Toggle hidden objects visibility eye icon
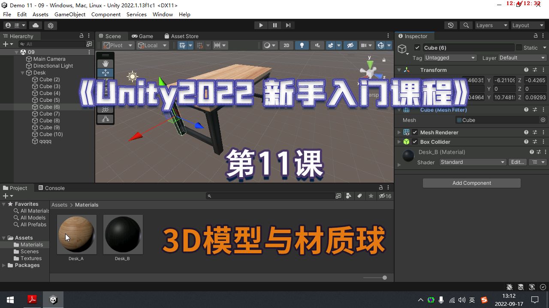The image size is (549, 308). pos(350,45)
